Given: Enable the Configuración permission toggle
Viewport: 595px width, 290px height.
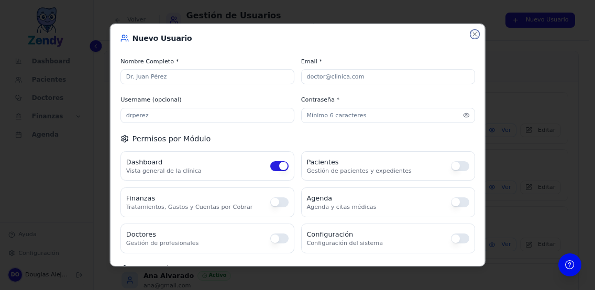Looking at the screenshot, I should 460,239.
